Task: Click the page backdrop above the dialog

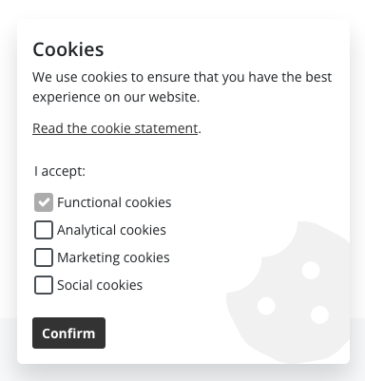Action: [182, 9]
